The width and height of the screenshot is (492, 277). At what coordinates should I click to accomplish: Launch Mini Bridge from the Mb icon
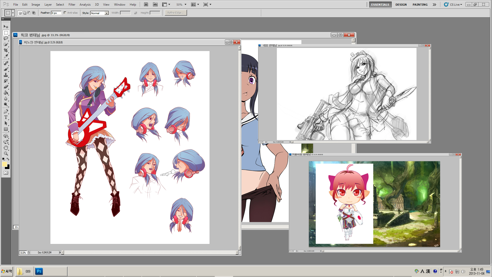155,4
